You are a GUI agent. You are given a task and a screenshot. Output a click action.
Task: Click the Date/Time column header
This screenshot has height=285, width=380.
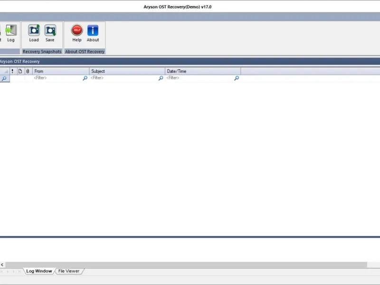[x=203, y=71]
